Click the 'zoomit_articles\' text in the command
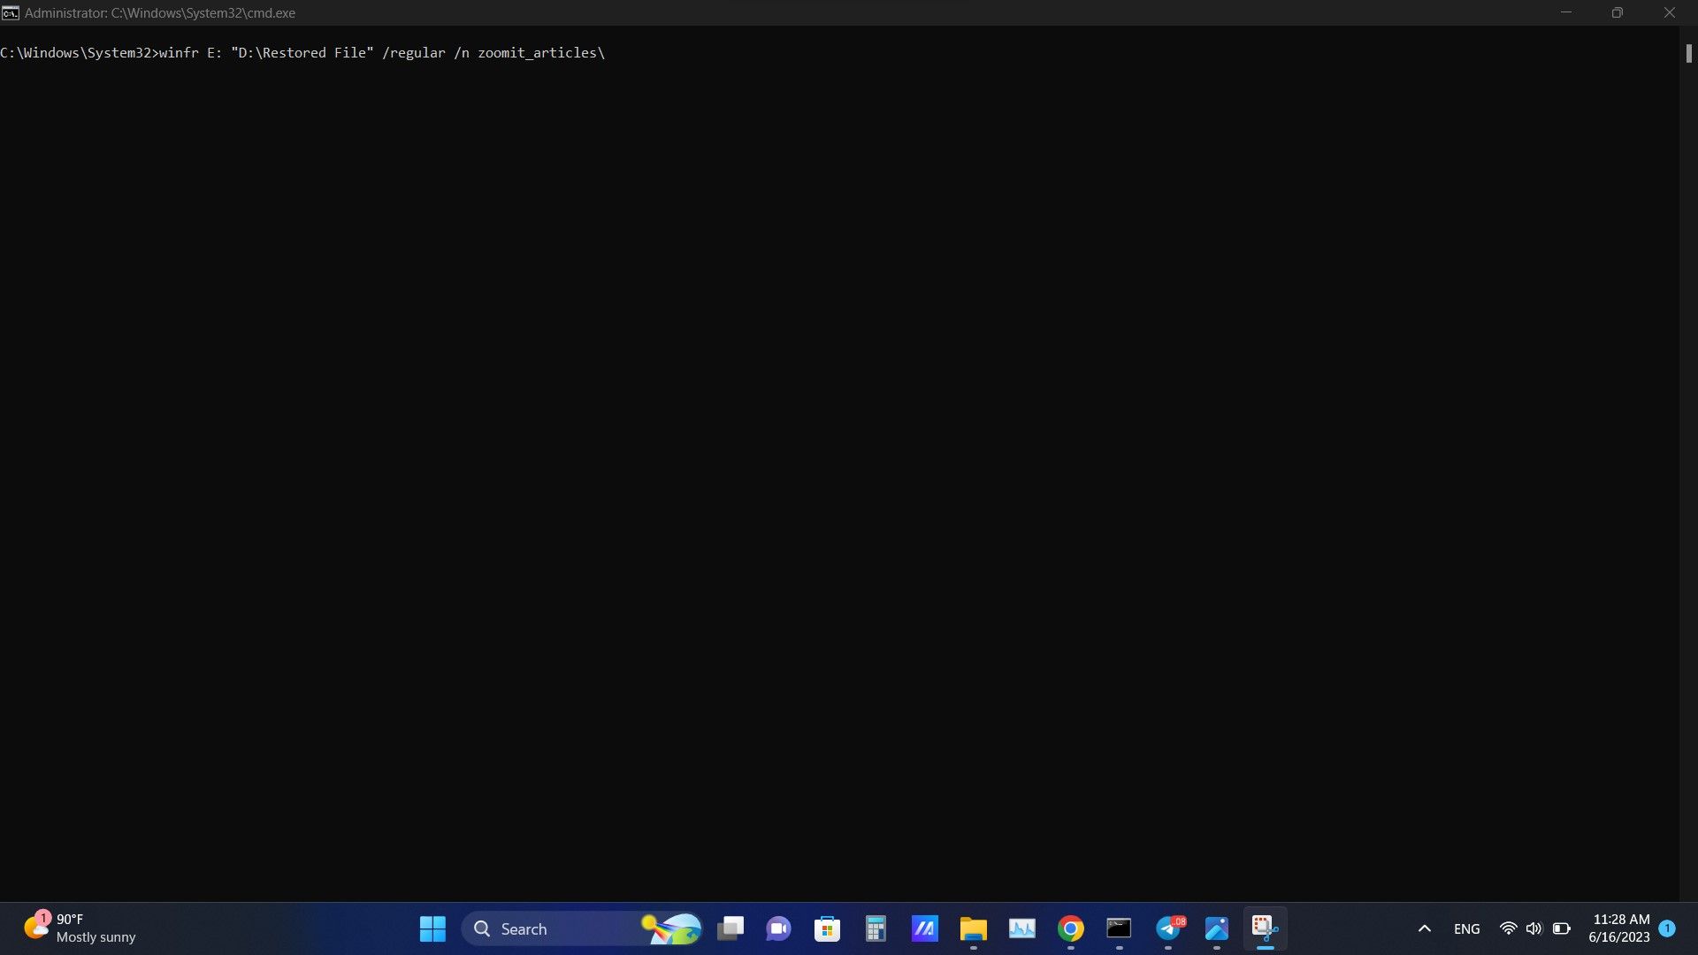Screen dimensions: 1698x955 (541, 53)
